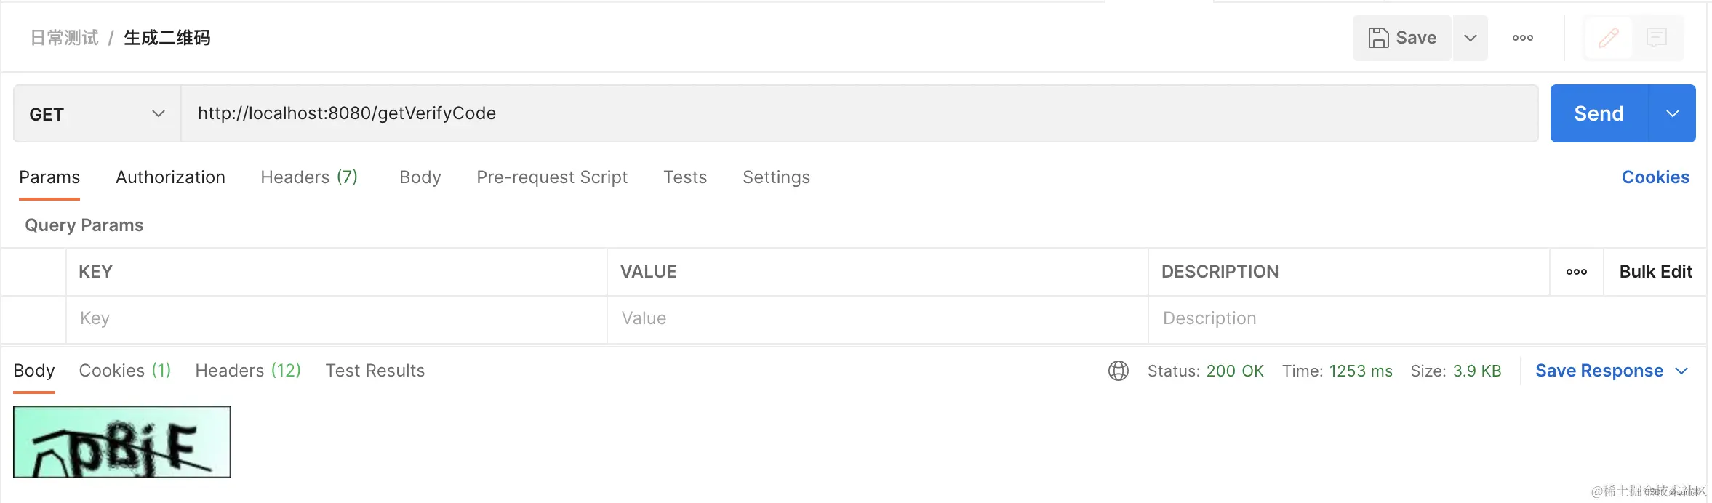Open response Cookies (1) tab
The image size is (1712, 503).
(124, 371)
